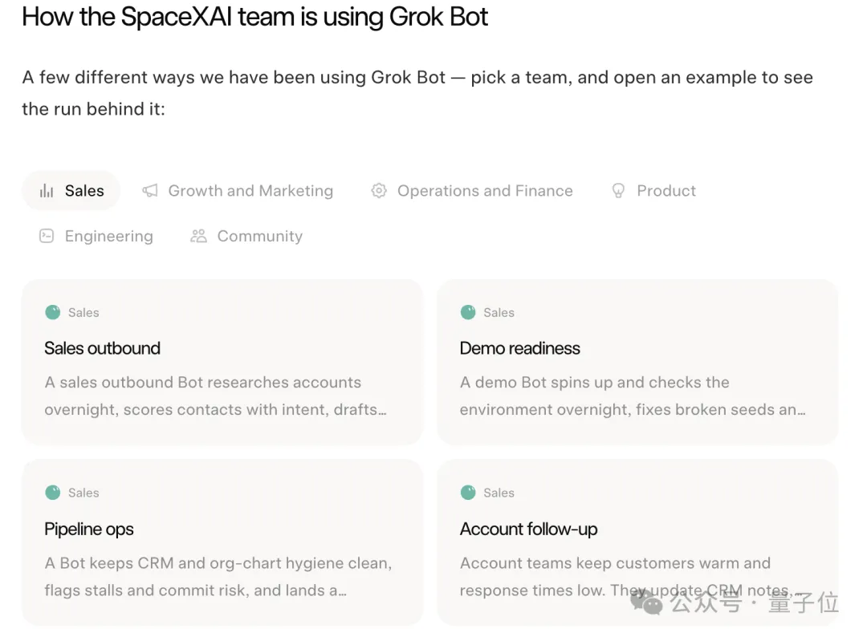The image size is (867, 637).
Task: Open the Sales outbound example title
Action: [x=102, y=348]
